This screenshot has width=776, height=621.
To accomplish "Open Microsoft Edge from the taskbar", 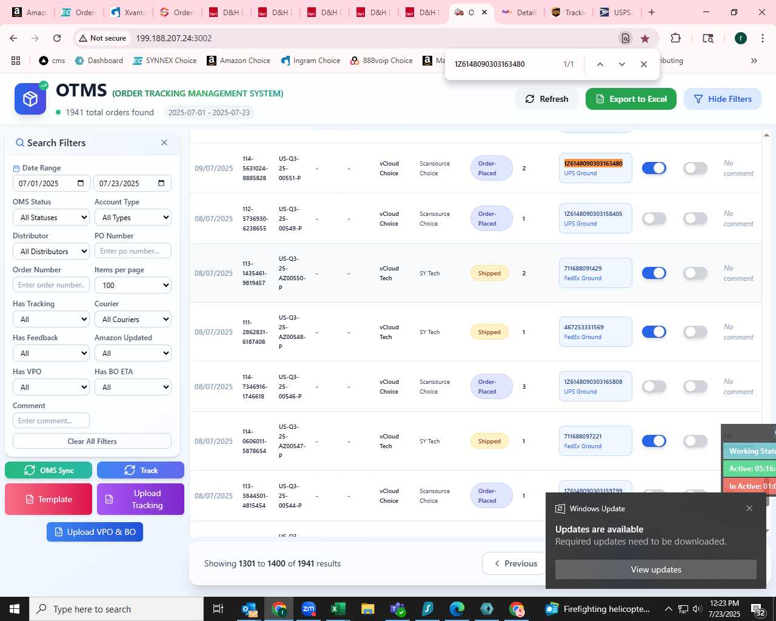I will pyautogui.click(x=457, y=609).
